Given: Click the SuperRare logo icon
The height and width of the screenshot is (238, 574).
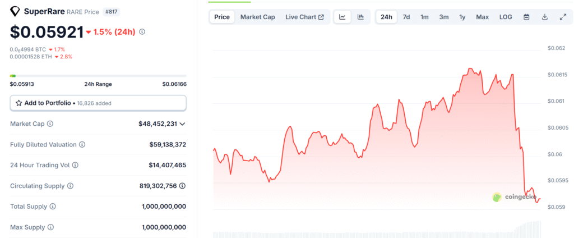Looking at the screenshot, I should click(15, 11).
